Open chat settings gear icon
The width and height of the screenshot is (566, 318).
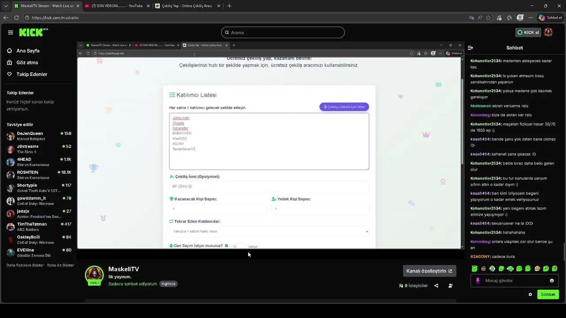[530, 295]
